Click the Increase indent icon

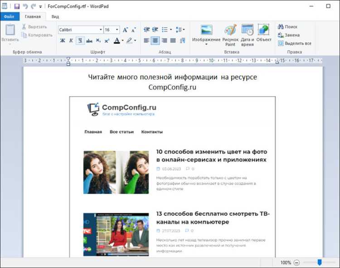pos(155,29)
